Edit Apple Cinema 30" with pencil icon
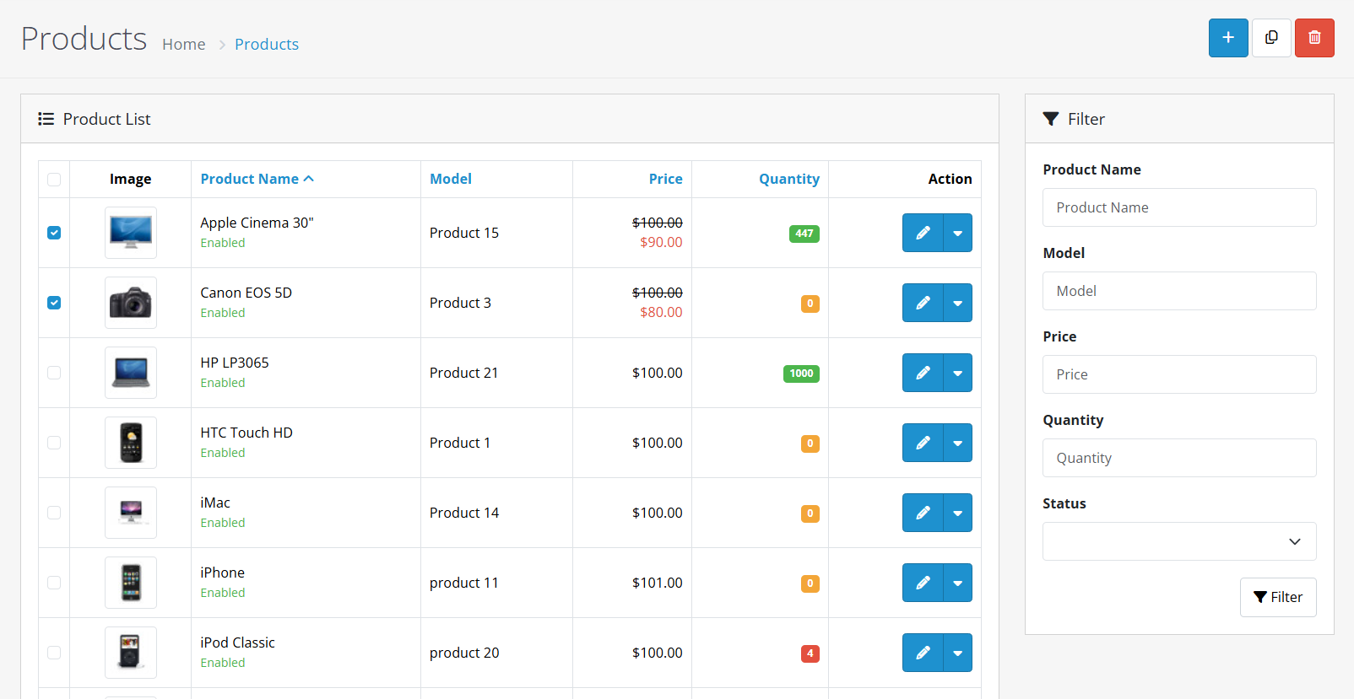Image resolution: width=1354 pixels, height=699 pixels. coord(923,233)
